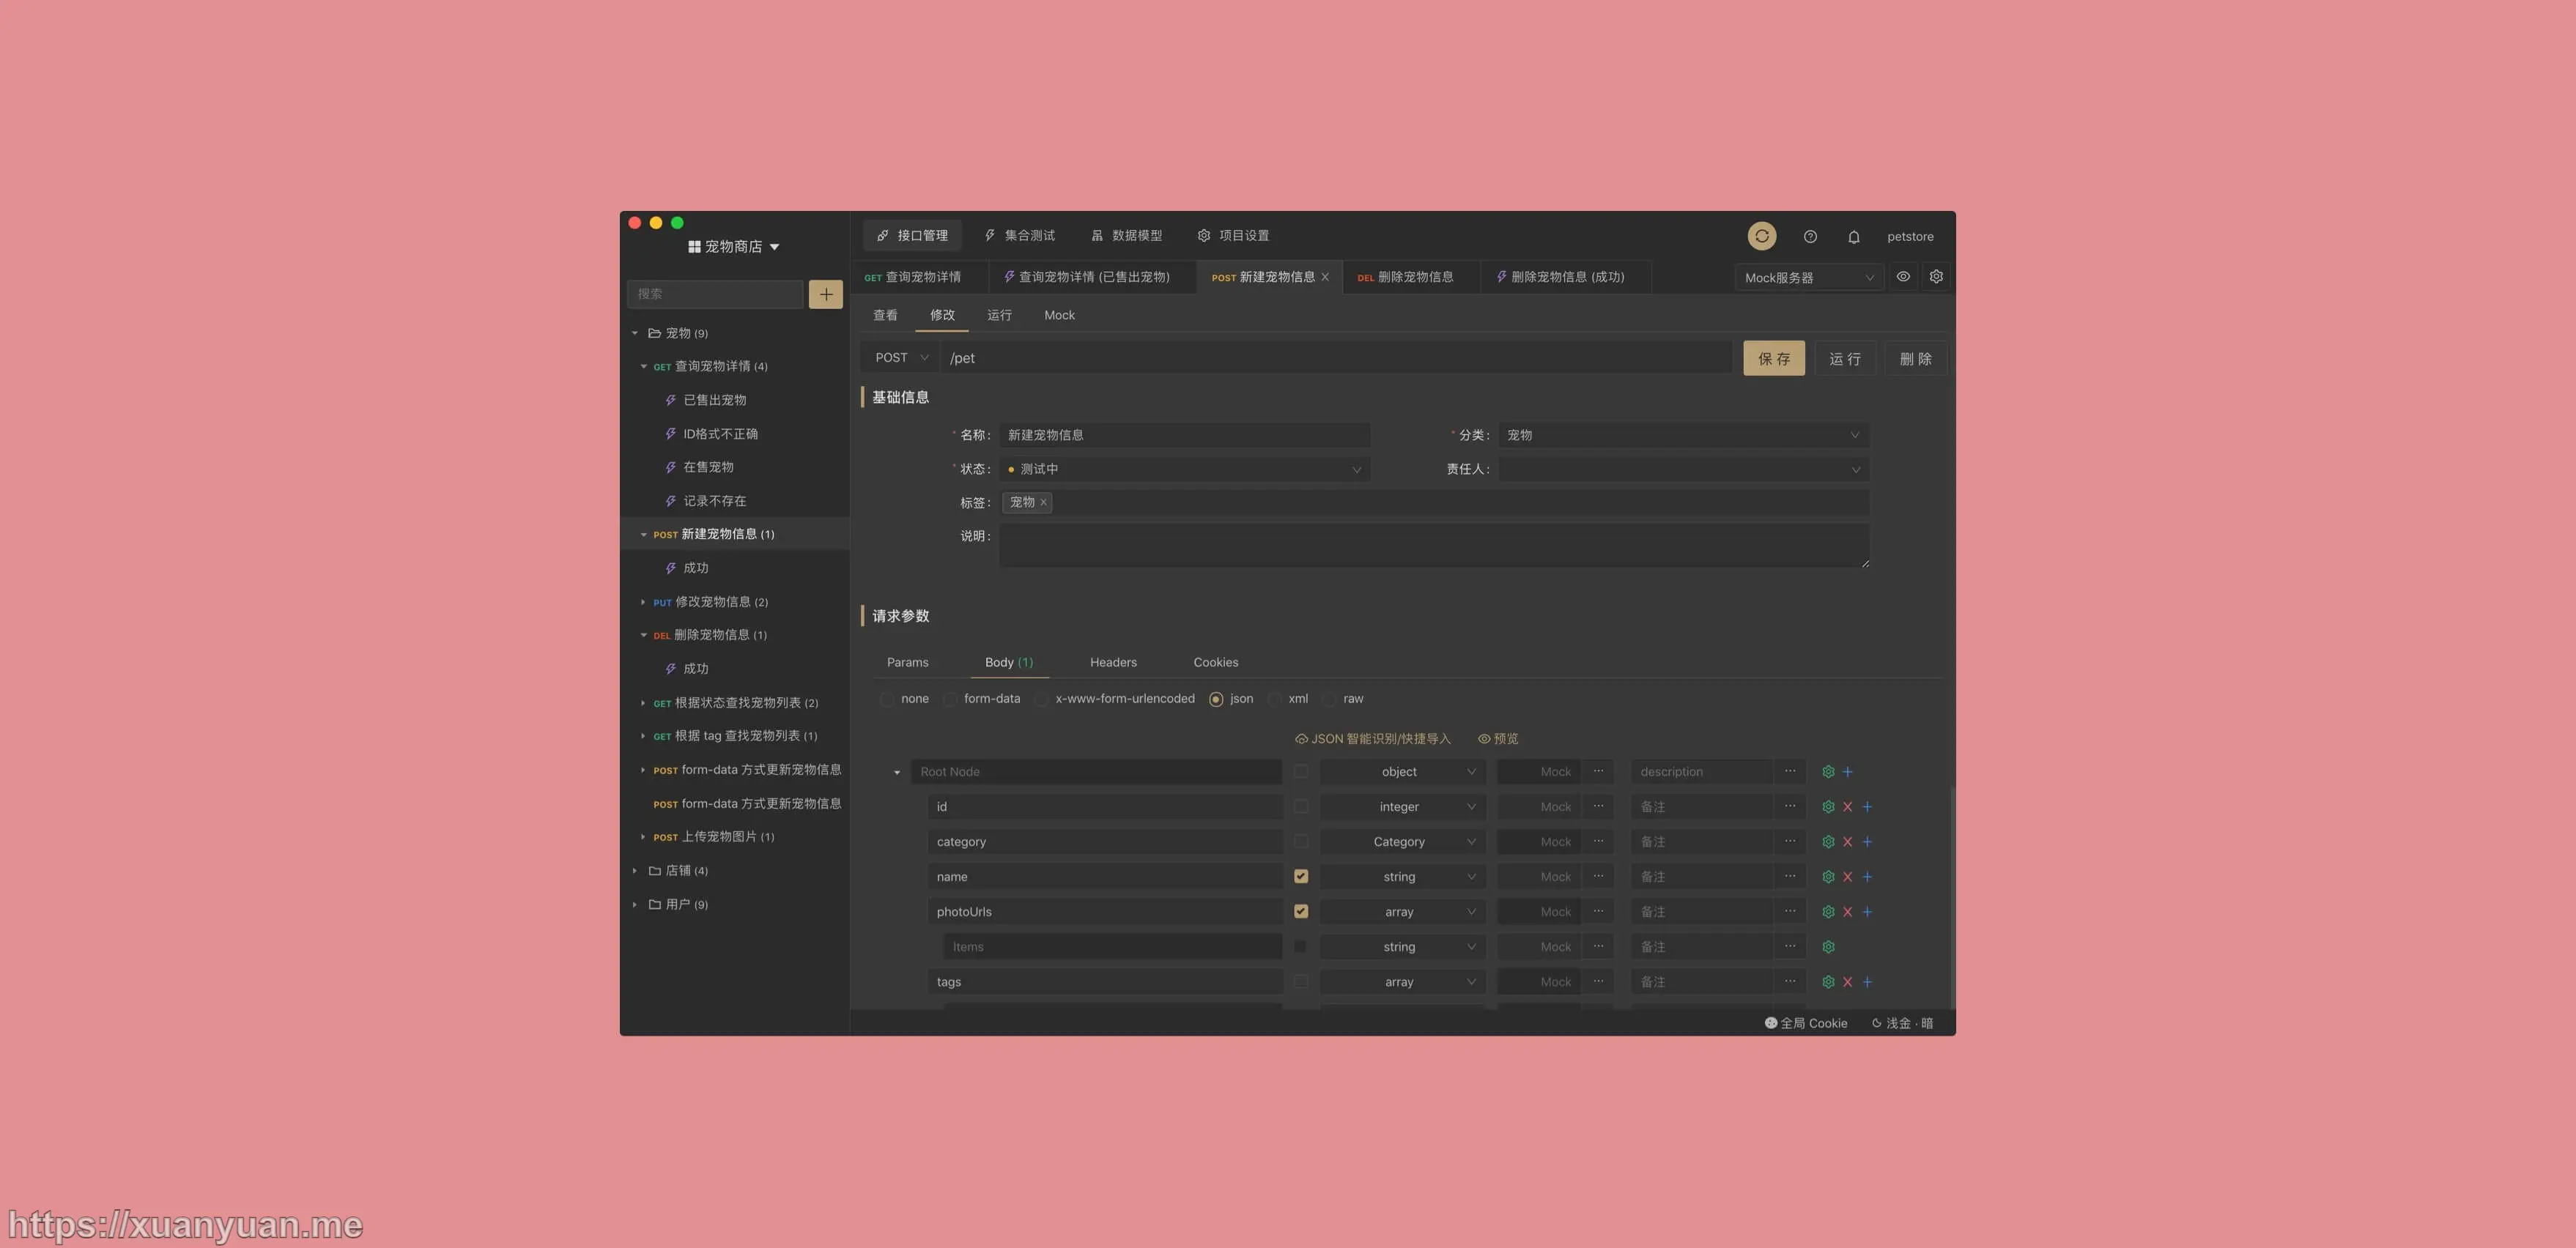Open the 分类 宠物 dropdown
The height and width of the screenshot is (1248, 2576).
(x=1683, y=435)
